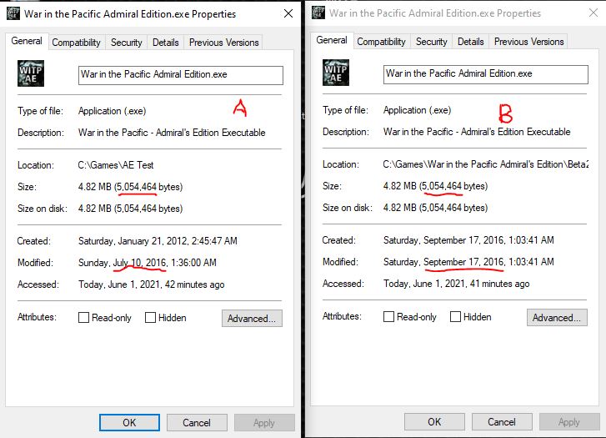Viewport: 606px width, 438px height.
Task: Confirm with OK in left Properties window
Action: point(129,422)
